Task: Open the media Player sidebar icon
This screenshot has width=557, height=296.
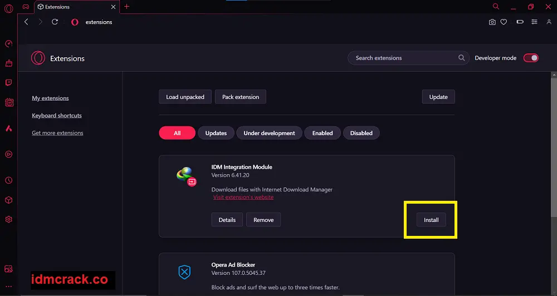Action: tap(9, 154)
